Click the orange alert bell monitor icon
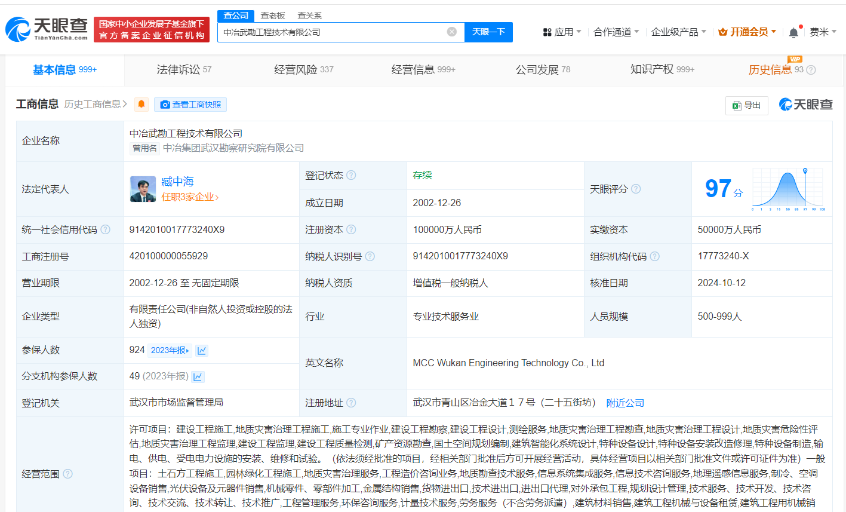 click(141, 105)
